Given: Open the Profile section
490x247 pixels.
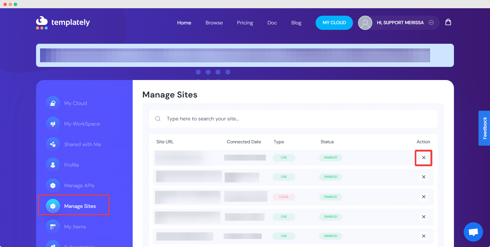Looking at the screenshot, I should (x=72, y=165).
